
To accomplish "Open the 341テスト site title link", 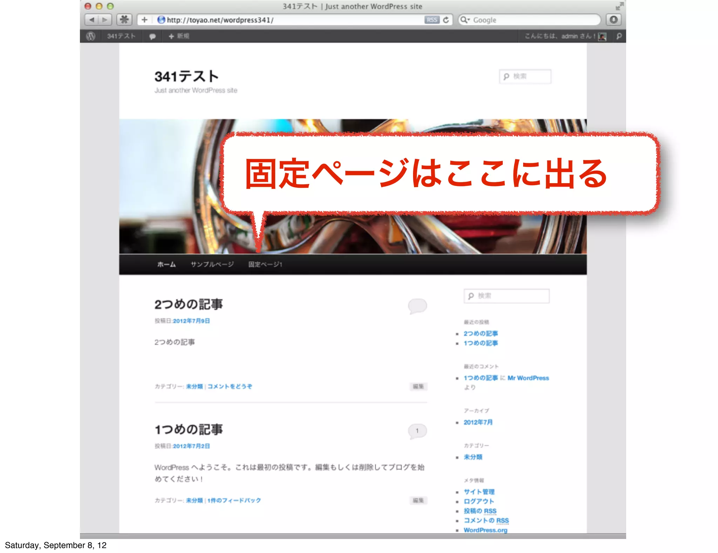I will coord(187,76).
